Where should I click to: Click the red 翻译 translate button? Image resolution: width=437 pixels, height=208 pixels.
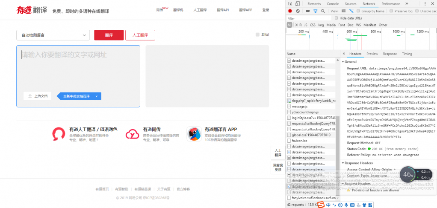coord(109,35)
